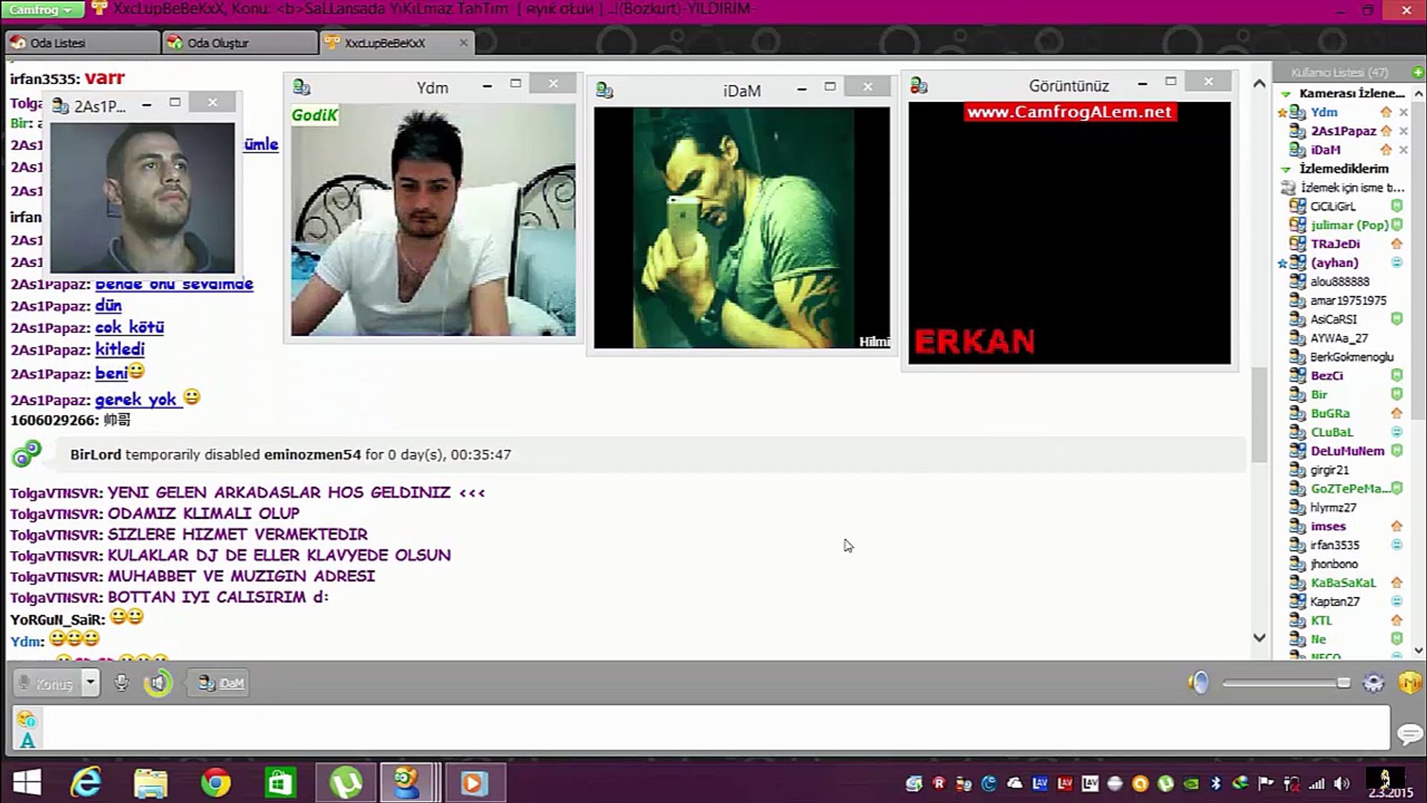The height and width of the screenshot is (803, 1427).
Task: Click the microphone icon in toolbar
Action: tap(121, 683)
